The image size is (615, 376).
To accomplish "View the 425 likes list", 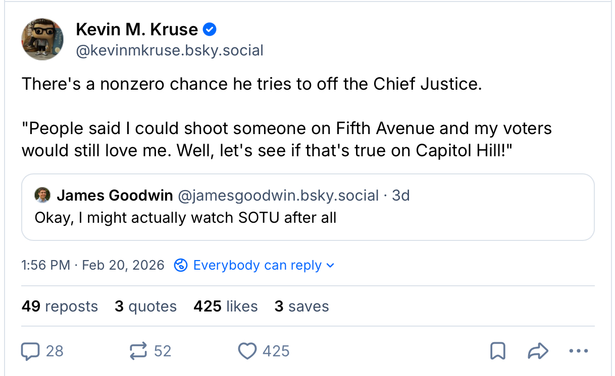I will [225, 306].
